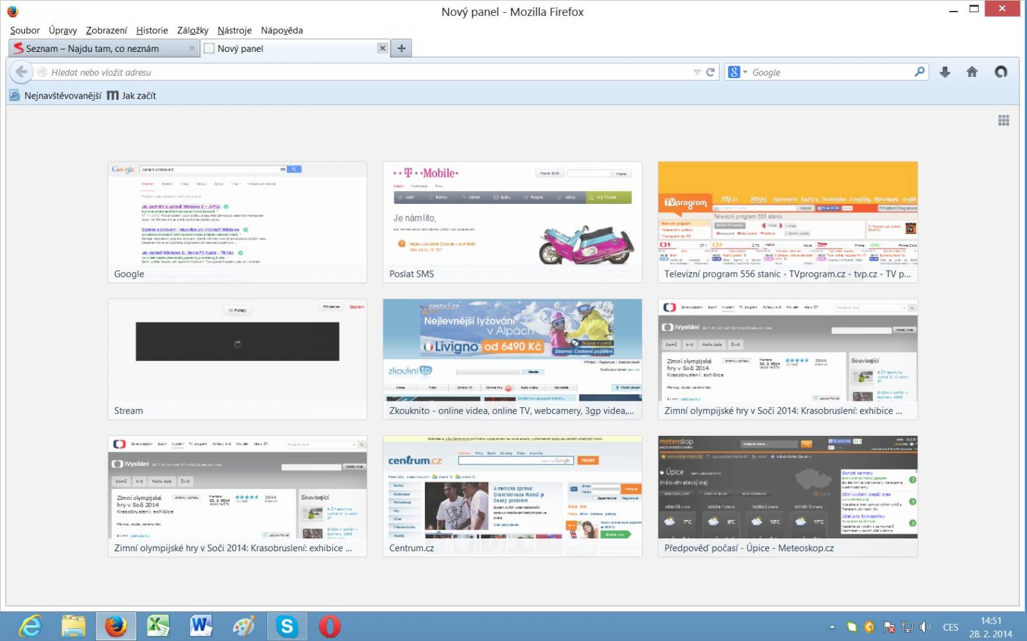Launch Opera from the taskbar

point(329,626)
